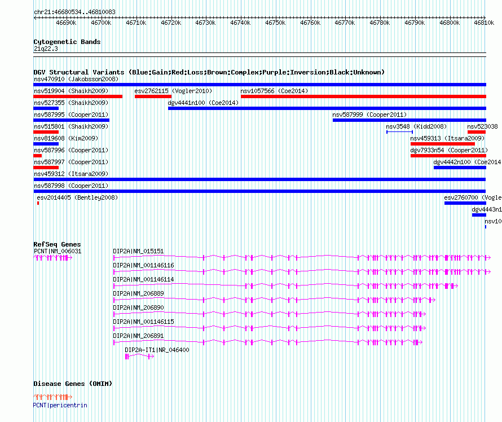Select the esv2760700 variant label
The image size is (502, 422).
click(473, 197)
